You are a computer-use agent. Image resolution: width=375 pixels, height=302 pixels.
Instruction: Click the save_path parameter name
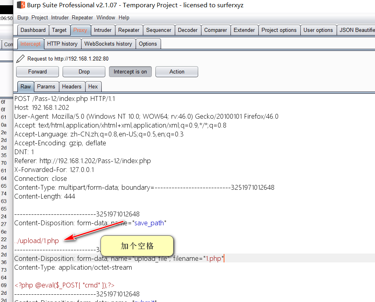click(x=149, y=223)
